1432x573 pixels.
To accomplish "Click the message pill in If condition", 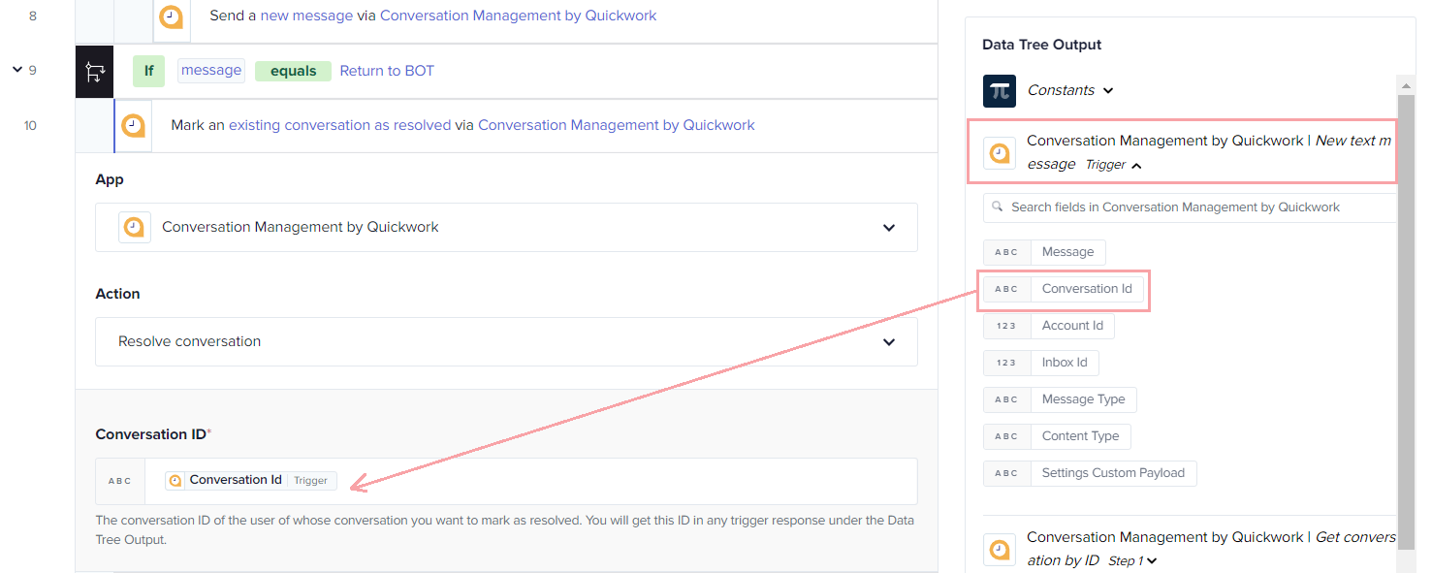I will 211,70.
